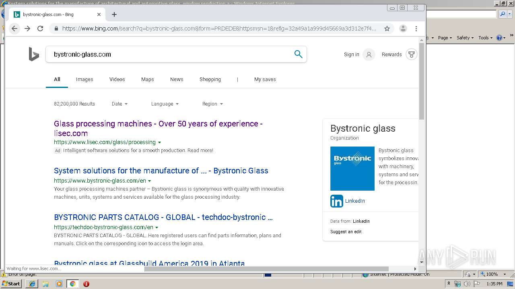The image size is (515, 289).
Task: Select the All search tab
Action: 57,79
